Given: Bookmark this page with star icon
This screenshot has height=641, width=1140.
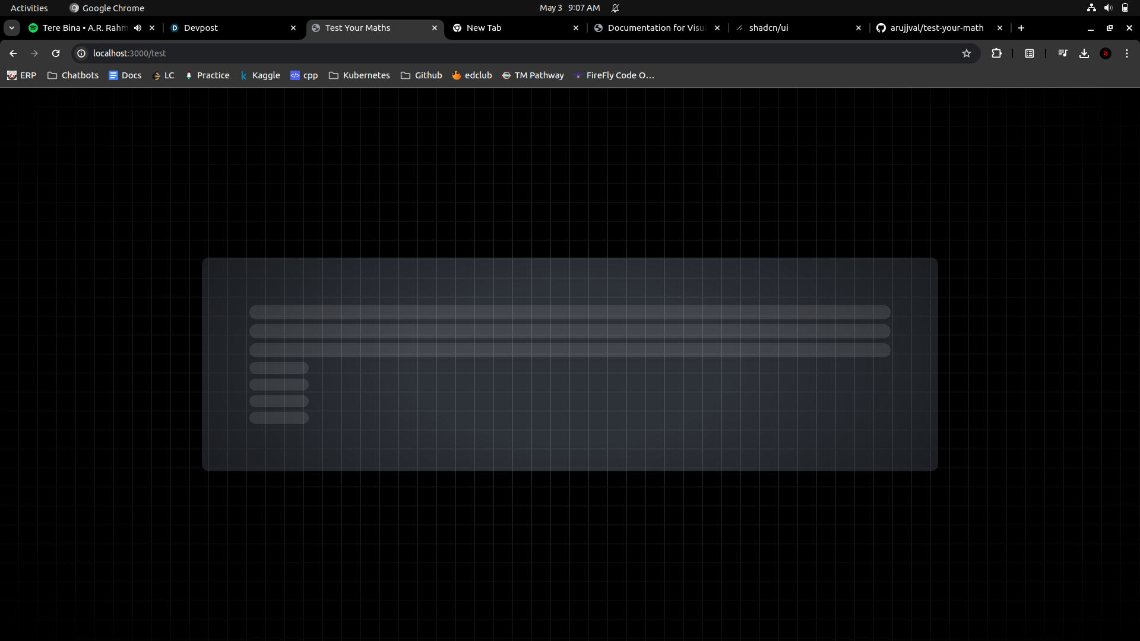Looking at the screenshot, I should pyautogui.click(x=967, y=53).
